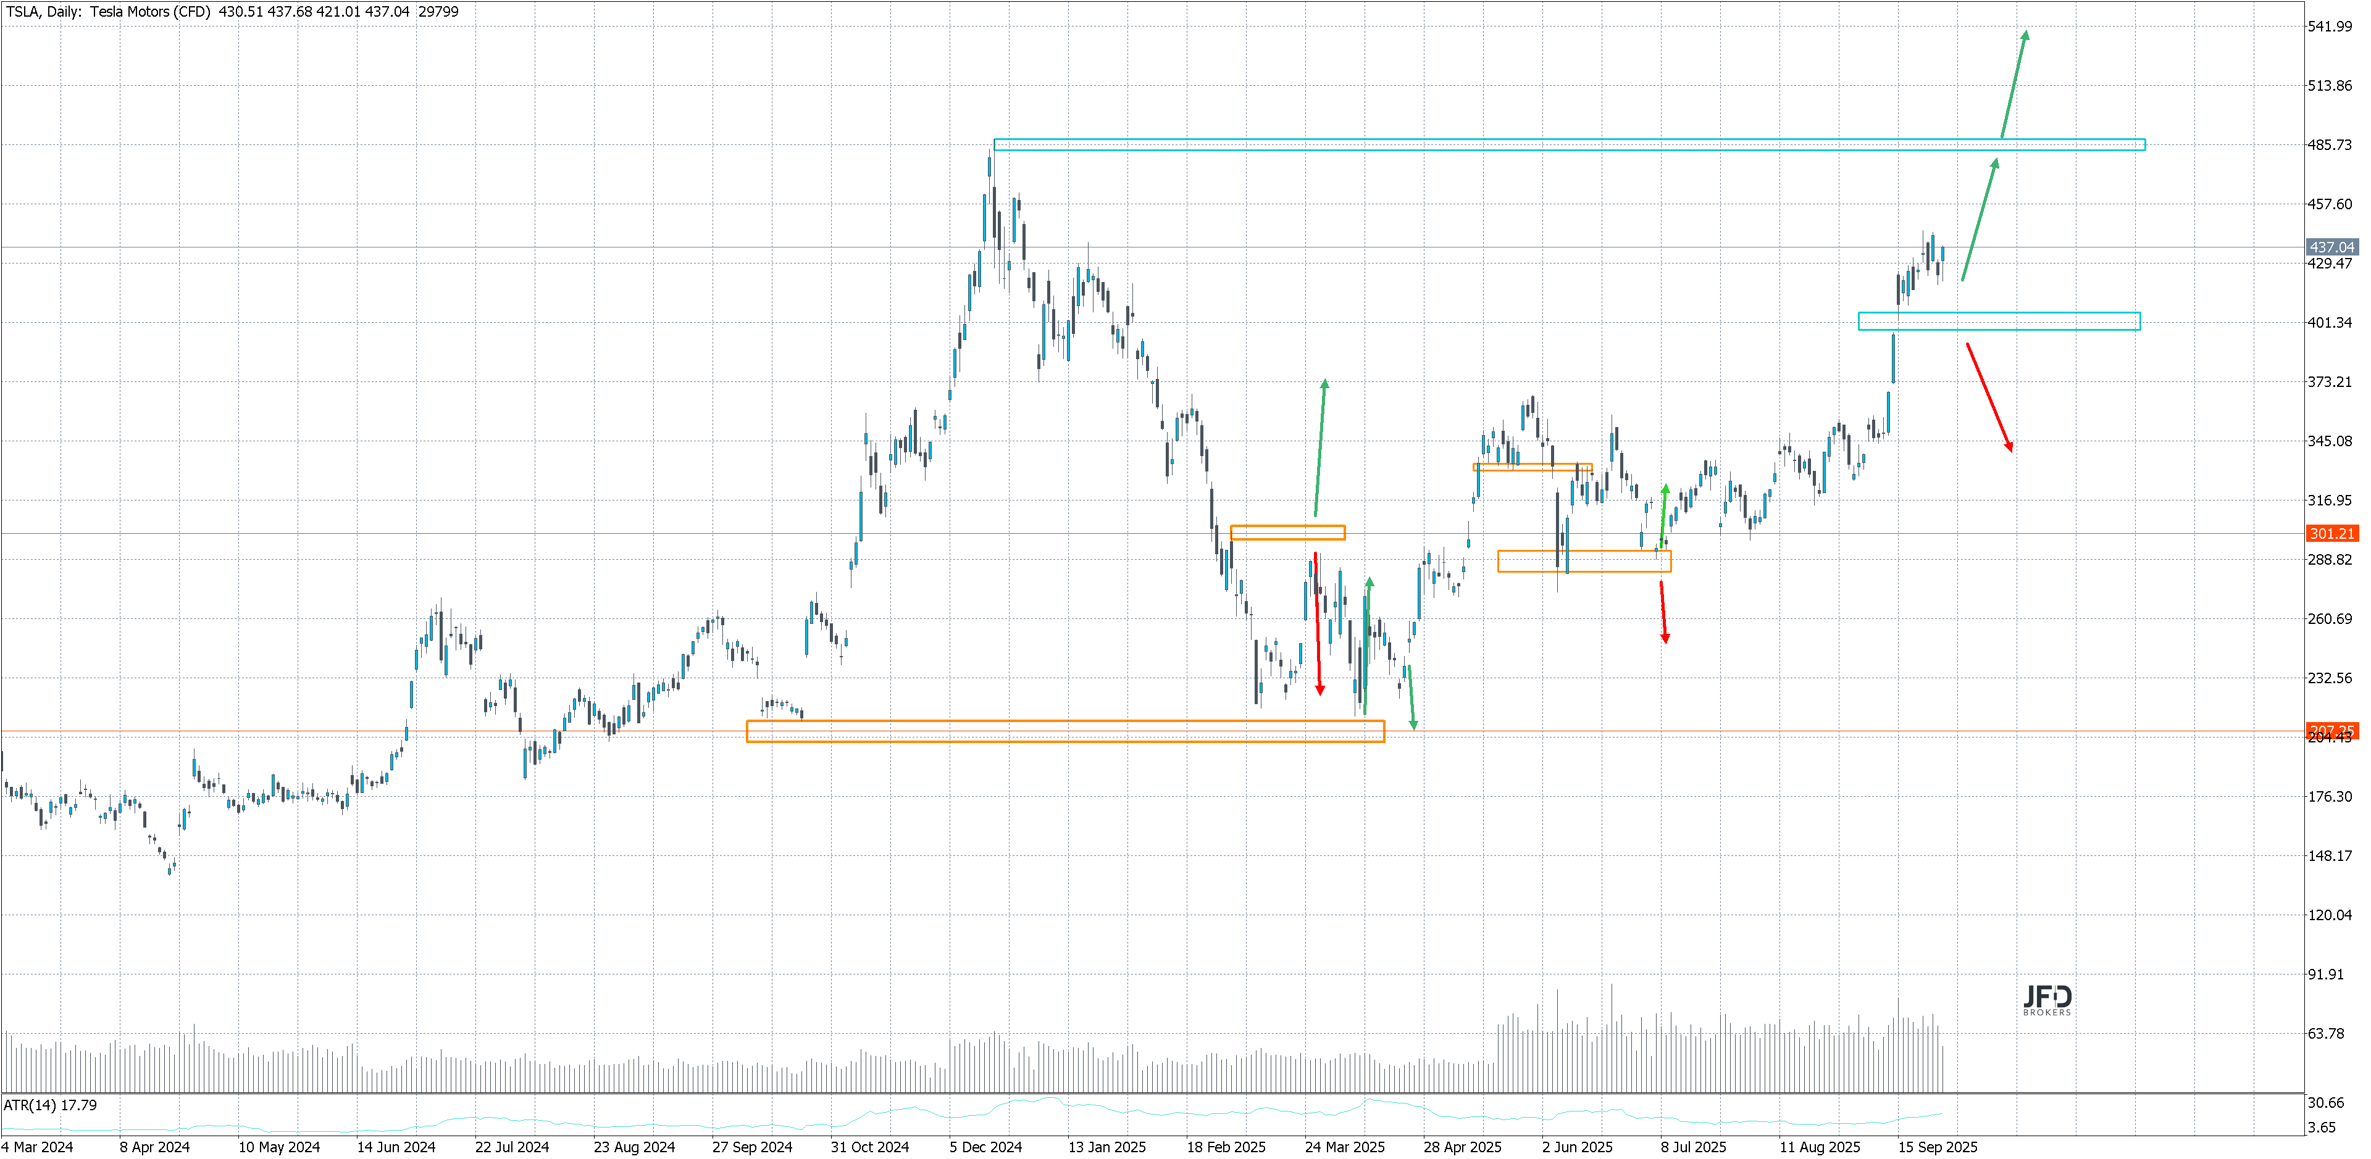This screenshot has height=1159, width=2371.
Task: Click the 63.78 price axis label
Action: click(2326, 1034)
